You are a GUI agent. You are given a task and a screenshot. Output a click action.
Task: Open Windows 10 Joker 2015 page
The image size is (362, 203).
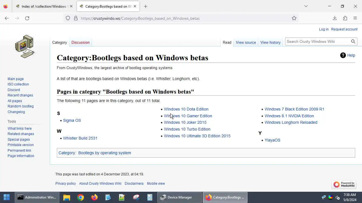point(185,122)
